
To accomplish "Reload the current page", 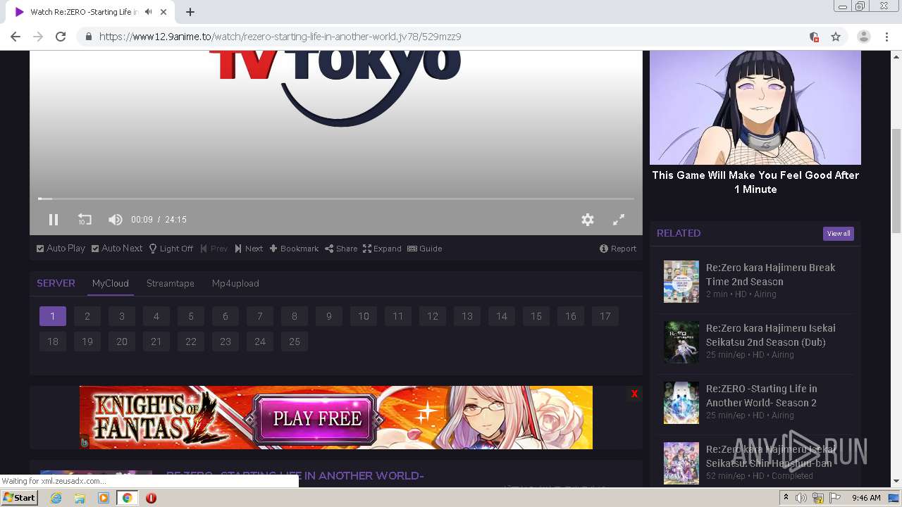I will click(61, 37).
